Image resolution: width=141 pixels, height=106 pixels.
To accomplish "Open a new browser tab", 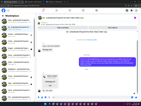I will coord(68,2).
